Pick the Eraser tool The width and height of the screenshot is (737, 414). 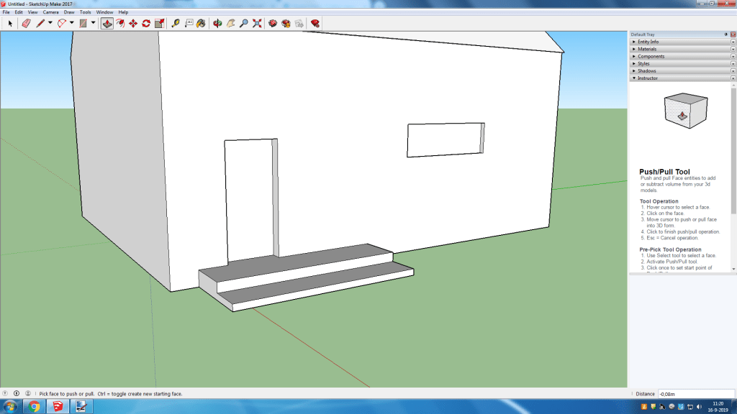point(27,23)
